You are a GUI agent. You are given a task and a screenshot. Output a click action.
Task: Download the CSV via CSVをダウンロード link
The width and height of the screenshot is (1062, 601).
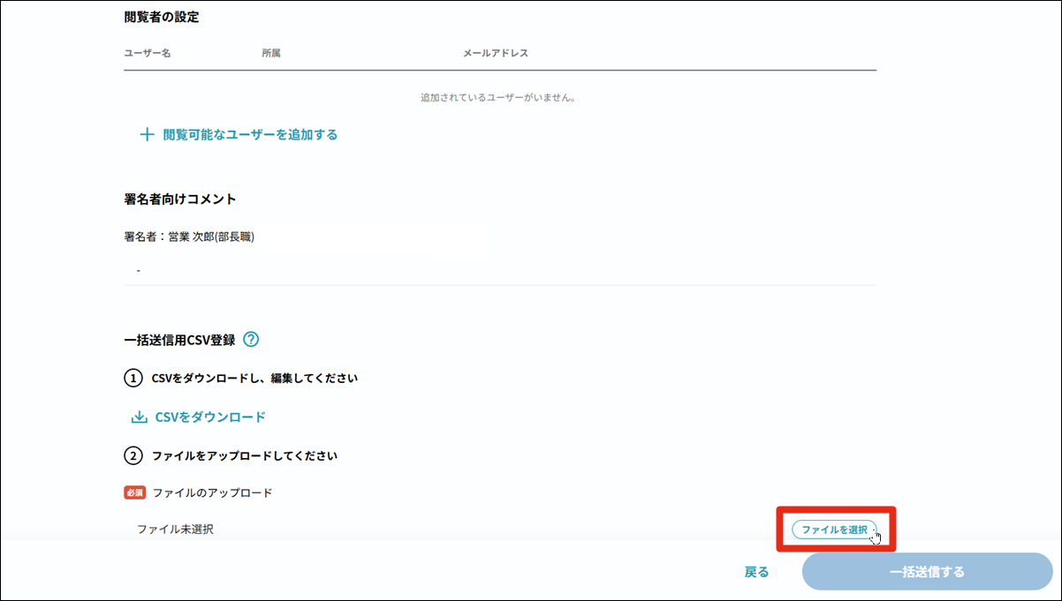[210, 417]
